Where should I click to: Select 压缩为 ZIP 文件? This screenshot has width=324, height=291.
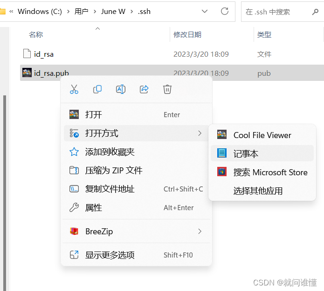tap(136, 171)
